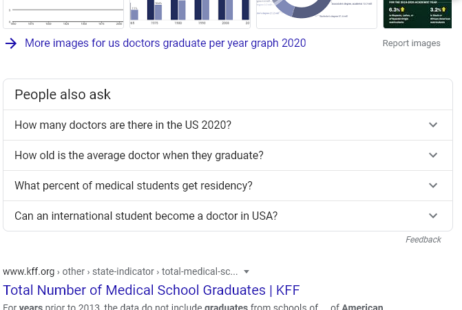Click the blue arrow icon before More images
This screenshot has width=462, height=310.
click(x=11, y=43)
